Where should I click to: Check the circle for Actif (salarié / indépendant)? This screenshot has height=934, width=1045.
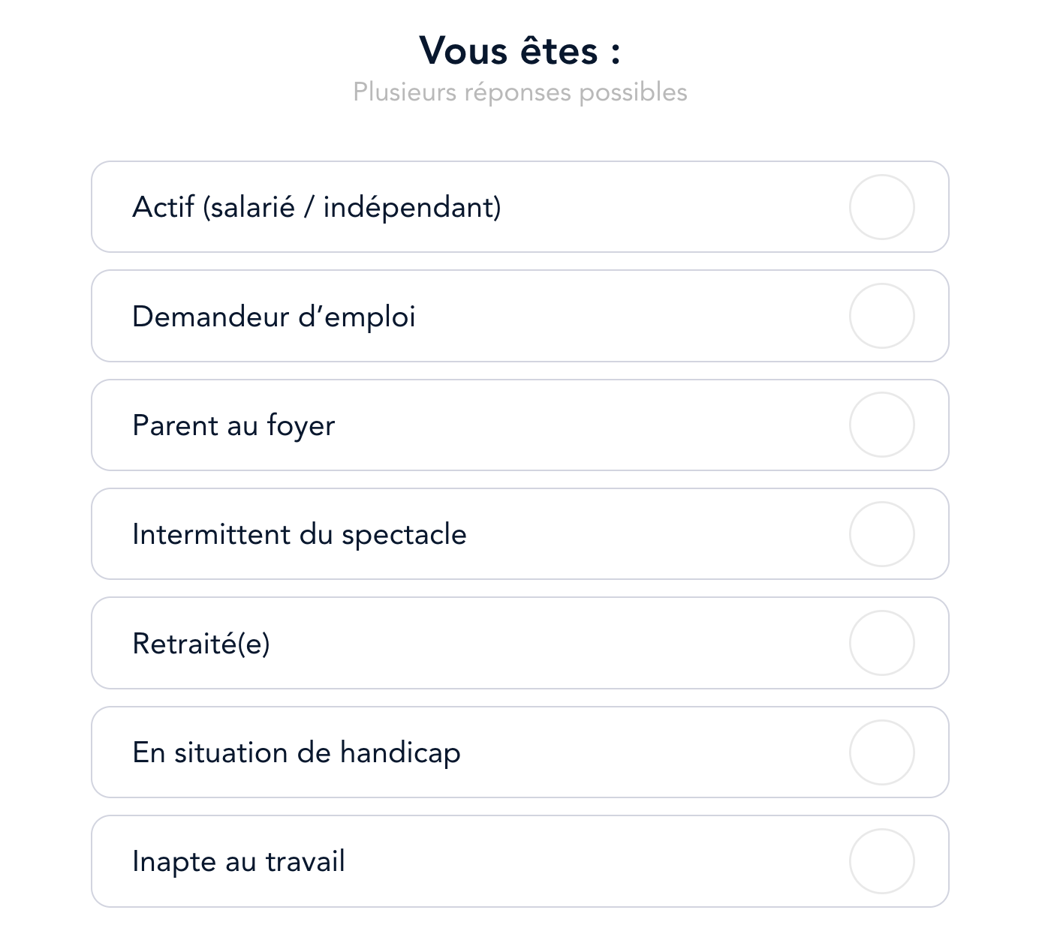pyautogui.click(x=881, y=207)
